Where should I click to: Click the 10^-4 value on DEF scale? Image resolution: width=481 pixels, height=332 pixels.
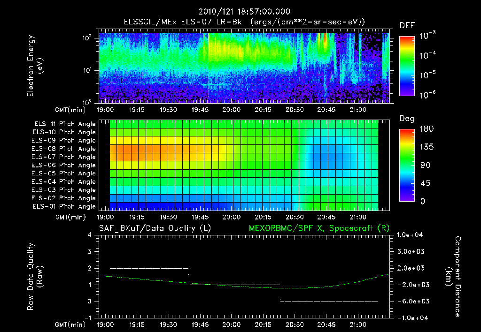pos(427,55)
